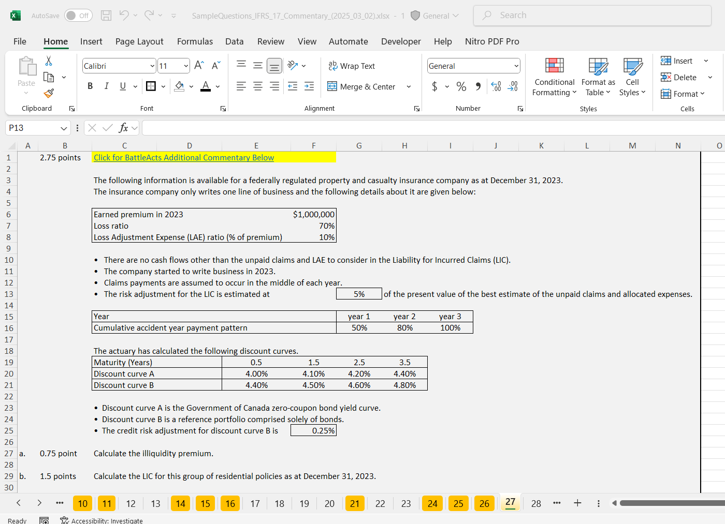
Task: Open the Formulas ribbon tab
Action: click(x=195, y=41)
